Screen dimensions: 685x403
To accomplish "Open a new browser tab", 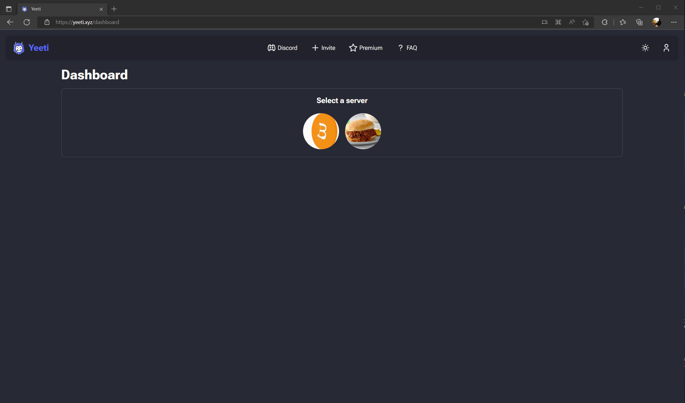I will [x=114, y=9].
